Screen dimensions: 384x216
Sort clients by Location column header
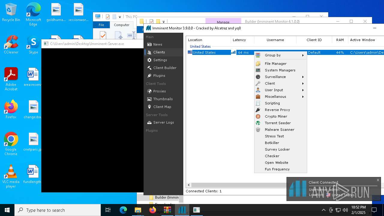click(x=208, y=40)
